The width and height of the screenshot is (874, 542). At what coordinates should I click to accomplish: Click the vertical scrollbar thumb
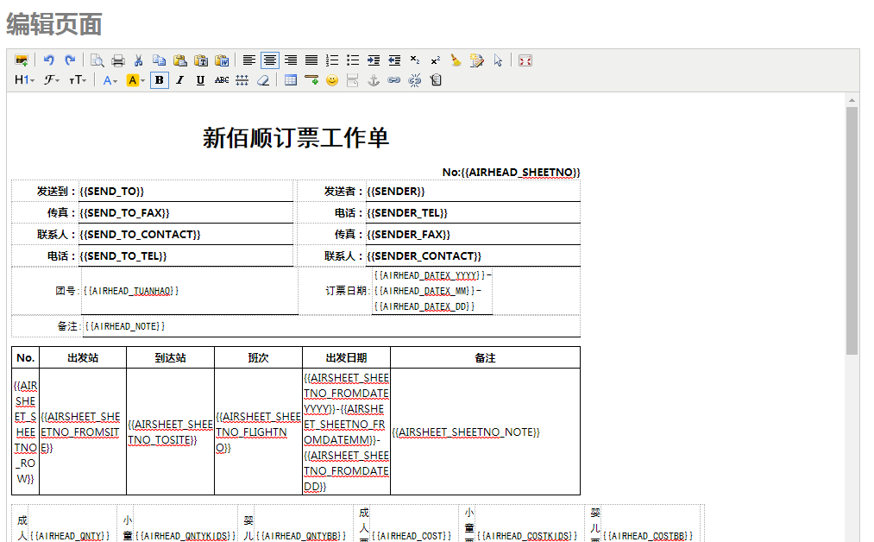click(852, 230)
